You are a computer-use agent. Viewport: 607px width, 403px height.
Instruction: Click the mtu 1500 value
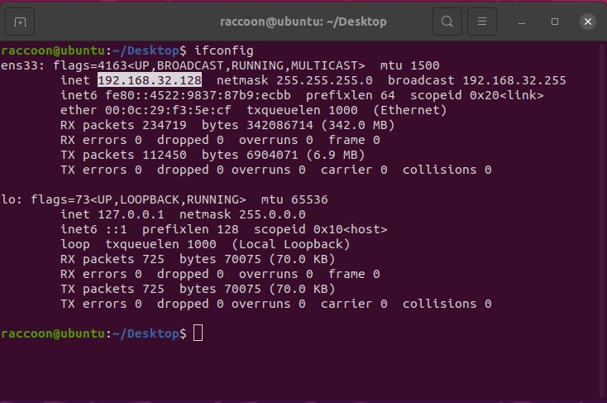pos(409,65)
